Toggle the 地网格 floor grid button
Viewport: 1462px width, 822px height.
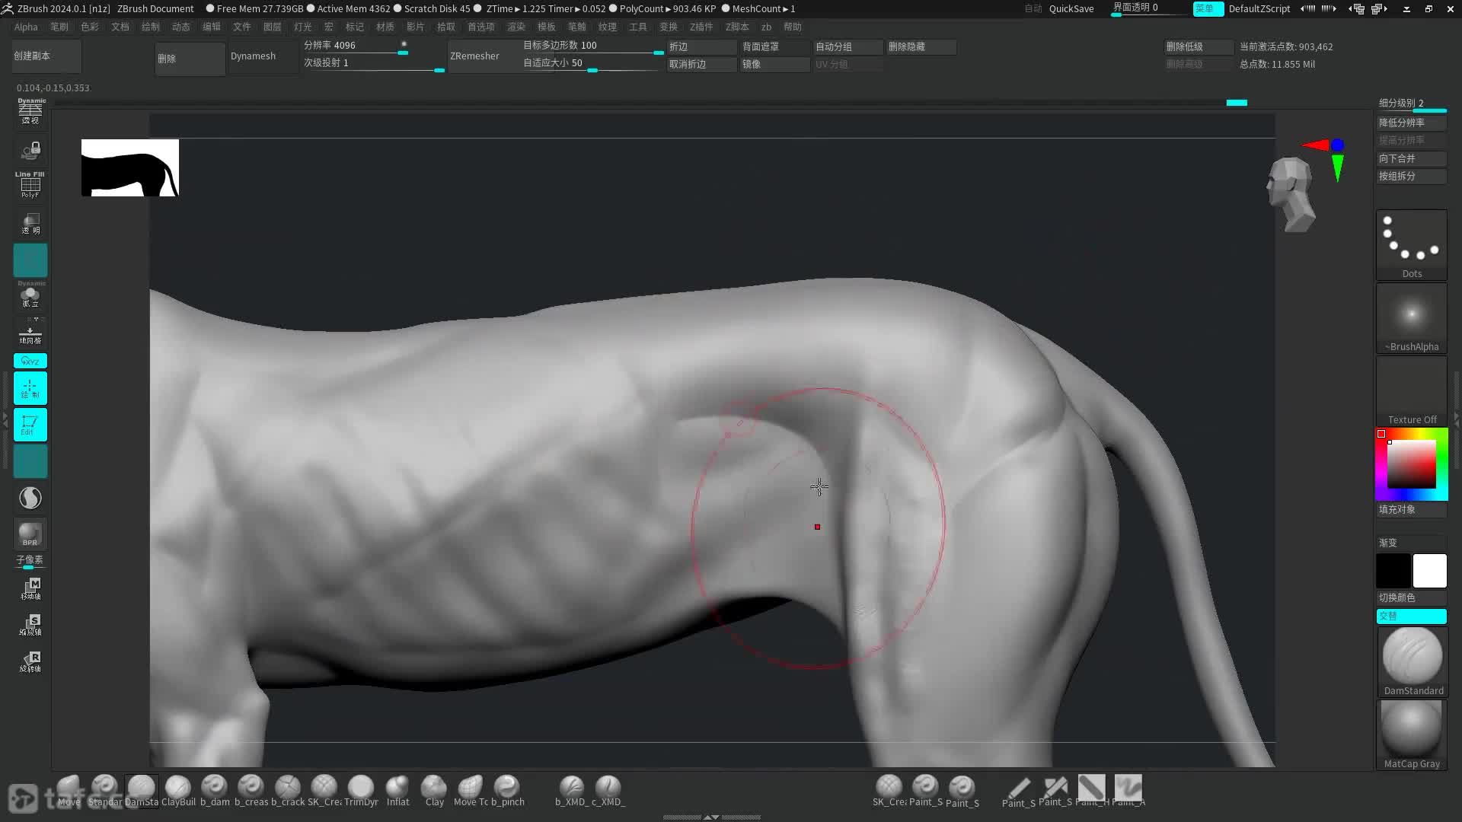pos(30,333)
